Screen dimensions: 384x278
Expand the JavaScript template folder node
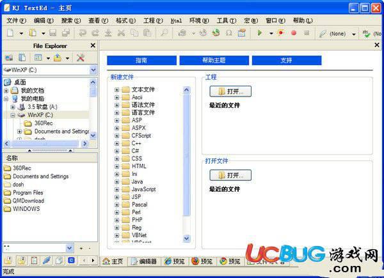(117, 190)
